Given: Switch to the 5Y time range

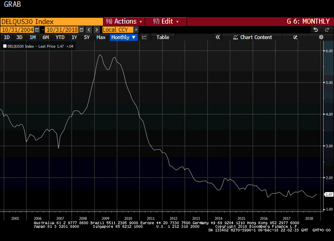Looking at the screenshot, I should 87,37.
